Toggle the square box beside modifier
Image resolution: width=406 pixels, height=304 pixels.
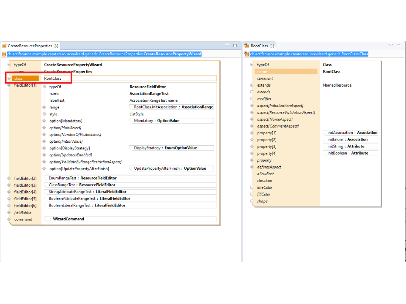(x=252, y=99)
